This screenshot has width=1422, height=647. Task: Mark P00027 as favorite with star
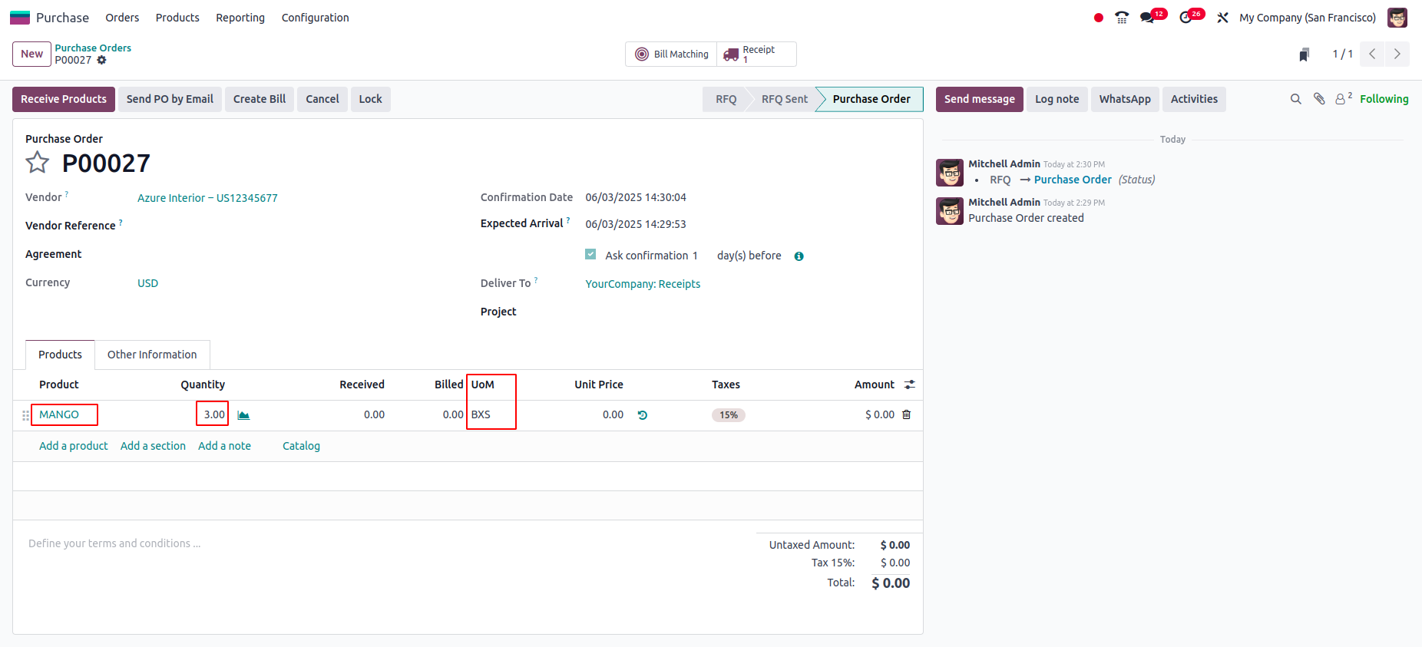[38, 163]
